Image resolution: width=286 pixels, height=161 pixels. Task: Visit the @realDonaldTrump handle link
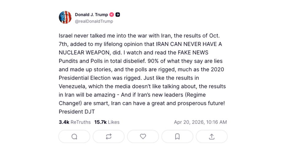tap(94, 21)
